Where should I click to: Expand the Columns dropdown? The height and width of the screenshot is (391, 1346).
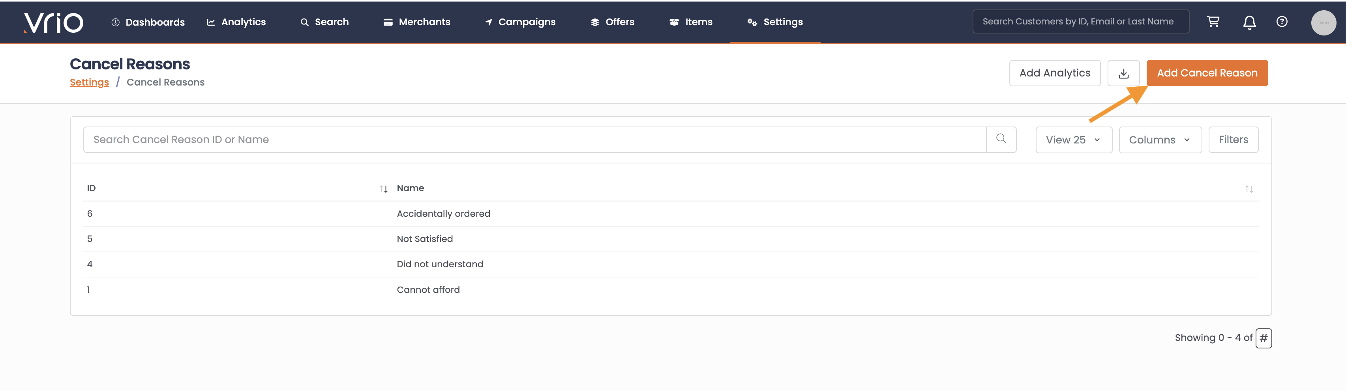1160,140
